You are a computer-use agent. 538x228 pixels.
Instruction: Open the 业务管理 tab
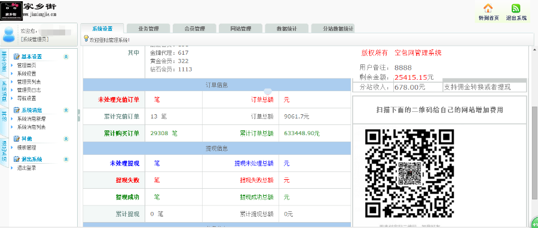coord(149,29)
